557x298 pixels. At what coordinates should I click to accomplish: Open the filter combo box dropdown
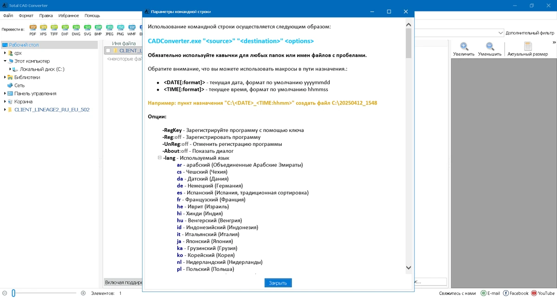[x=500, y=33]
